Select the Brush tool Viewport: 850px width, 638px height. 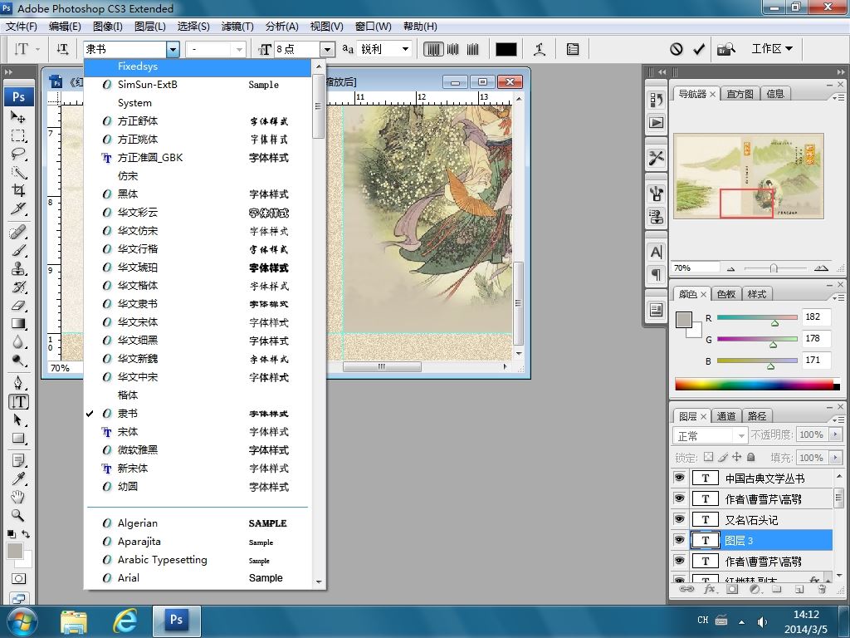coord(18,250)
